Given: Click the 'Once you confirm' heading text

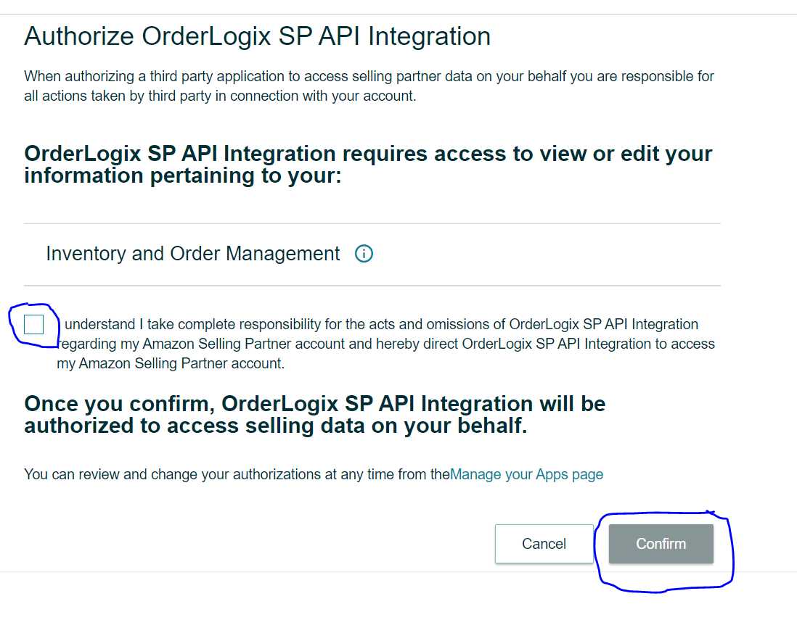Looking at the screenshot, I should [314, 415].
